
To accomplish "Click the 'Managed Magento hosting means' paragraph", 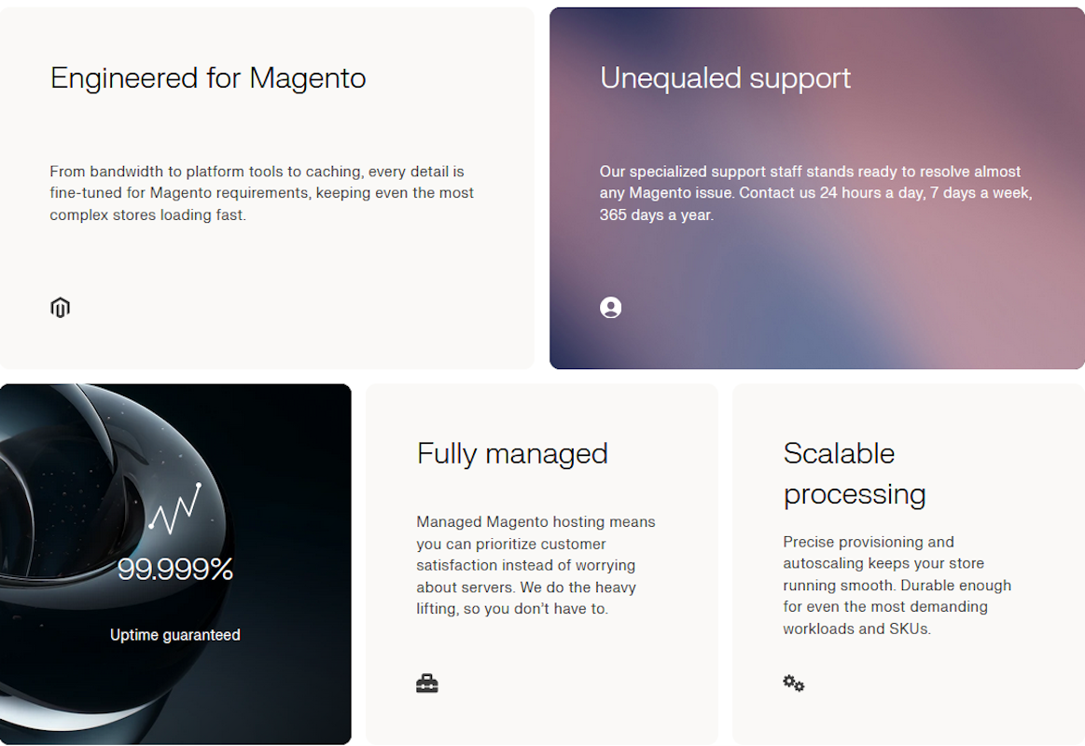I will tap(536, 565).
